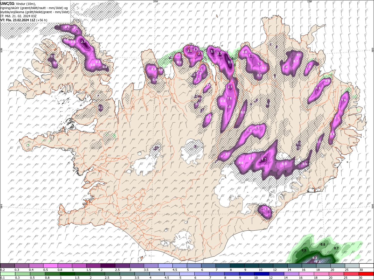Select the light pink swatch labeled 16 in lower scale
The image size is (374, 280).
pos(306,274)
